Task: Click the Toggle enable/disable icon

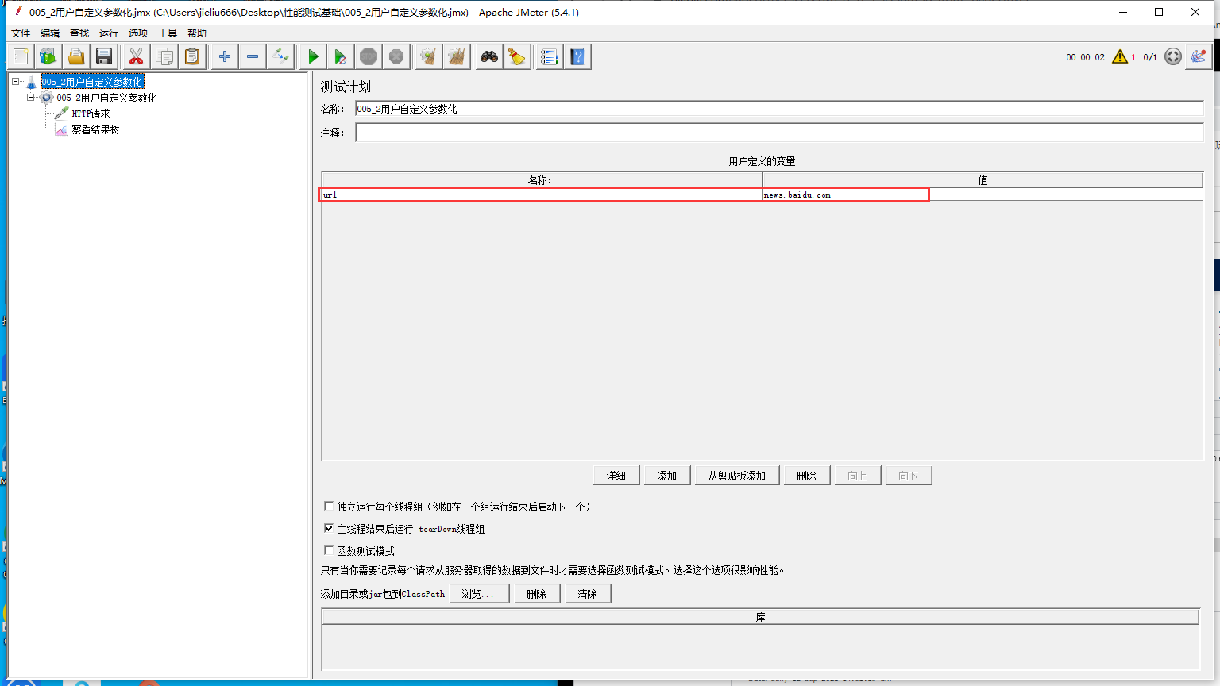Action: 280,56
